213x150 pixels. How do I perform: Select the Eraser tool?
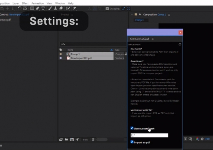pos(61,8)
